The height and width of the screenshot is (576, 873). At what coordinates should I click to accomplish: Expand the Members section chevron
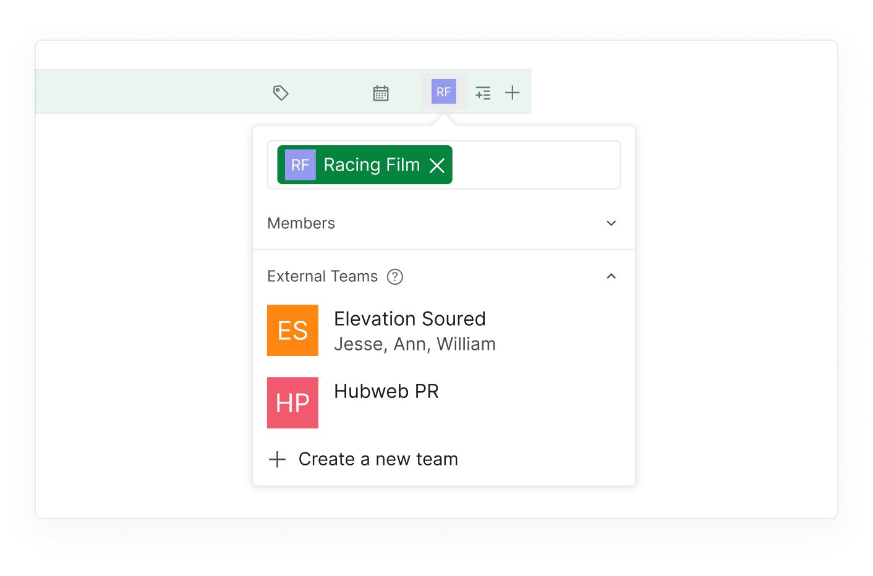(611, 223)
